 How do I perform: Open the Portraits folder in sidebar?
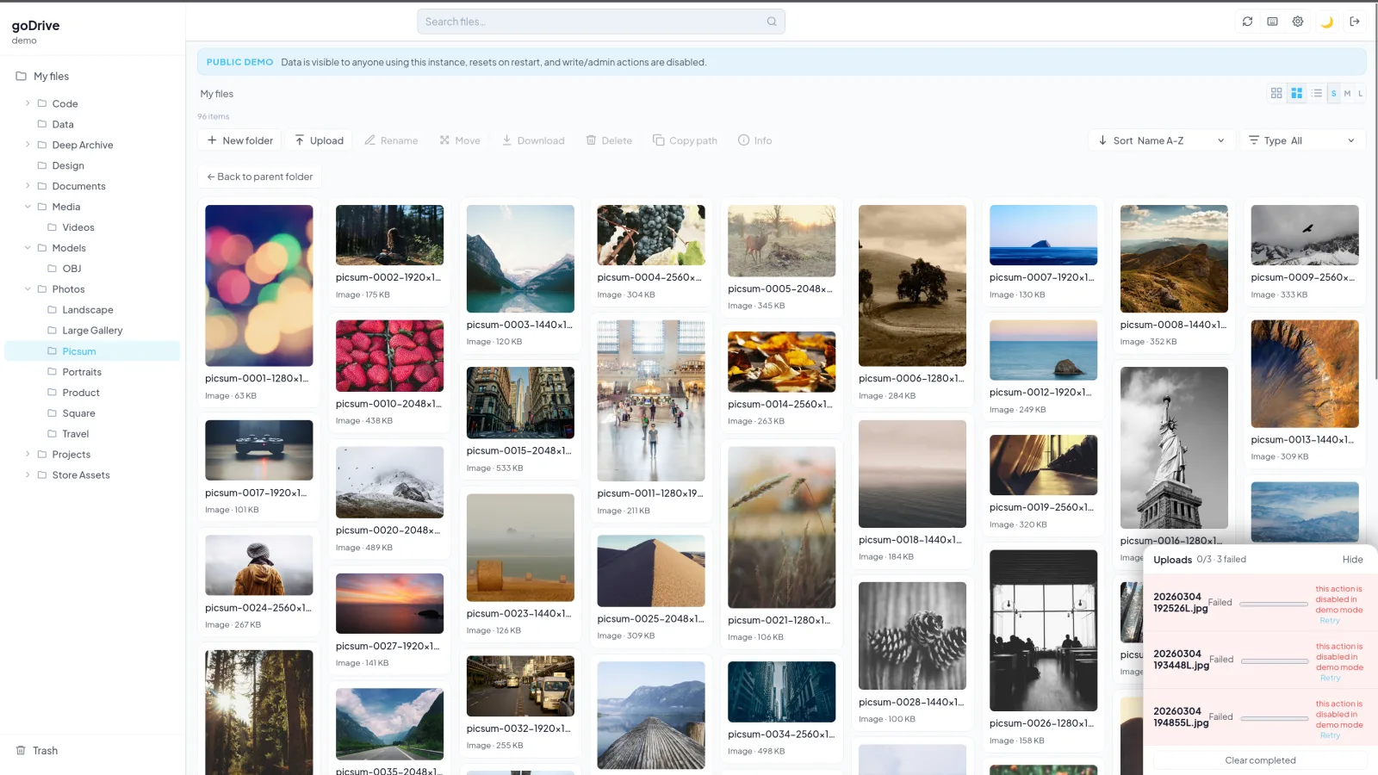click(x=82, y=372)
